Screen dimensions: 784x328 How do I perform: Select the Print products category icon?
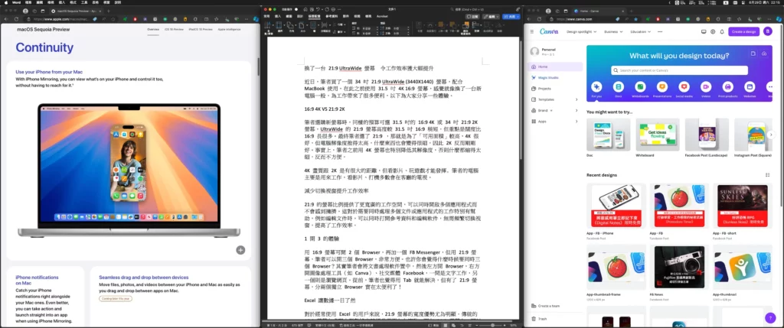[727, 86]
